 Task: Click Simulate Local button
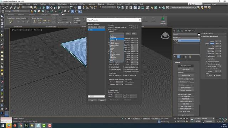pos(186,76)
